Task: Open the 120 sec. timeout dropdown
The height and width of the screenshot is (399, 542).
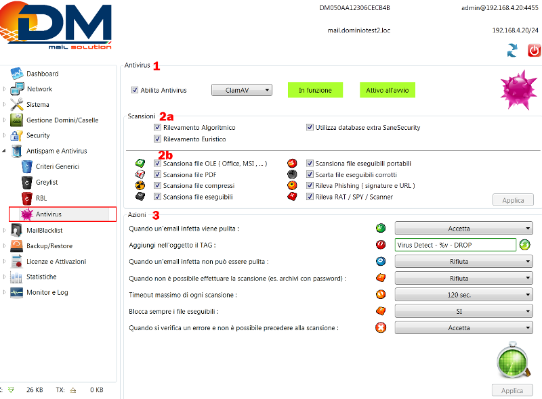Action: (x=463, y=295)
